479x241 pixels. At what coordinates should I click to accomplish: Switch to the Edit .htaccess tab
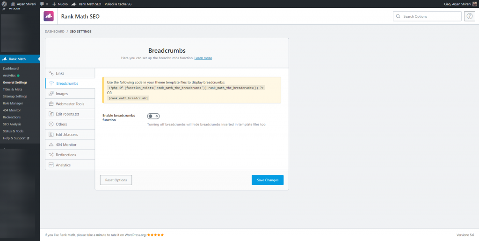(68, 134)
